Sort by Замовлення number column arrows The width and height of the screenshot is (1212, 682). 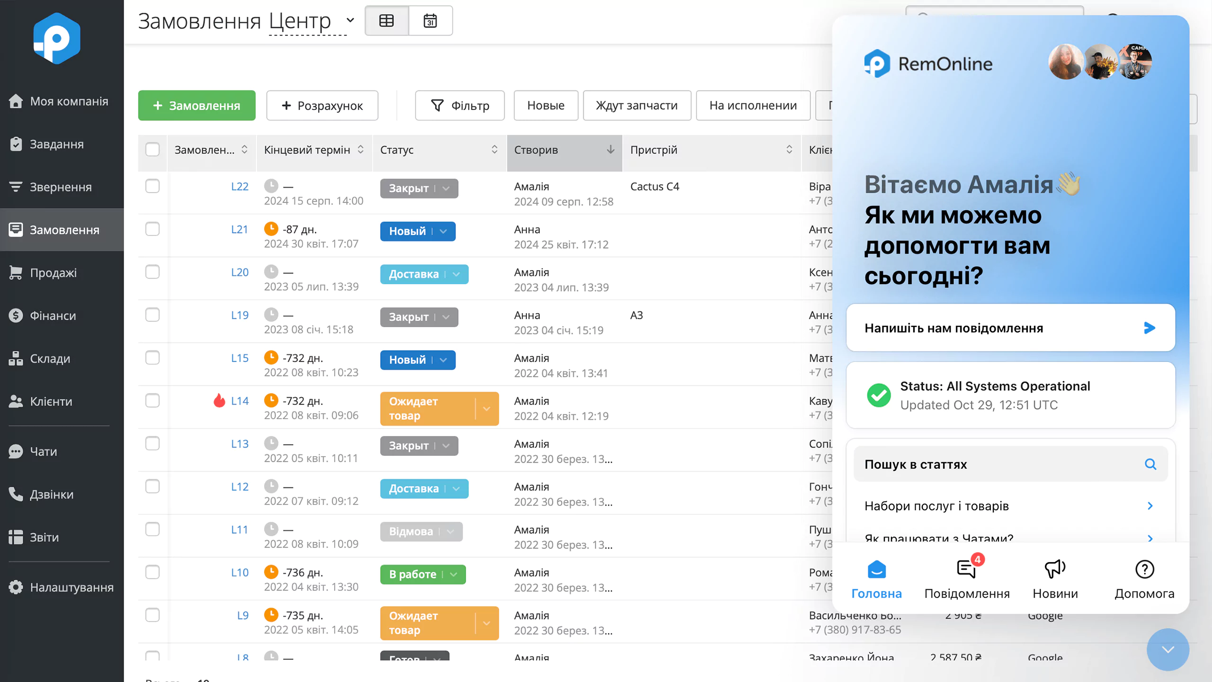pos(244,150)
